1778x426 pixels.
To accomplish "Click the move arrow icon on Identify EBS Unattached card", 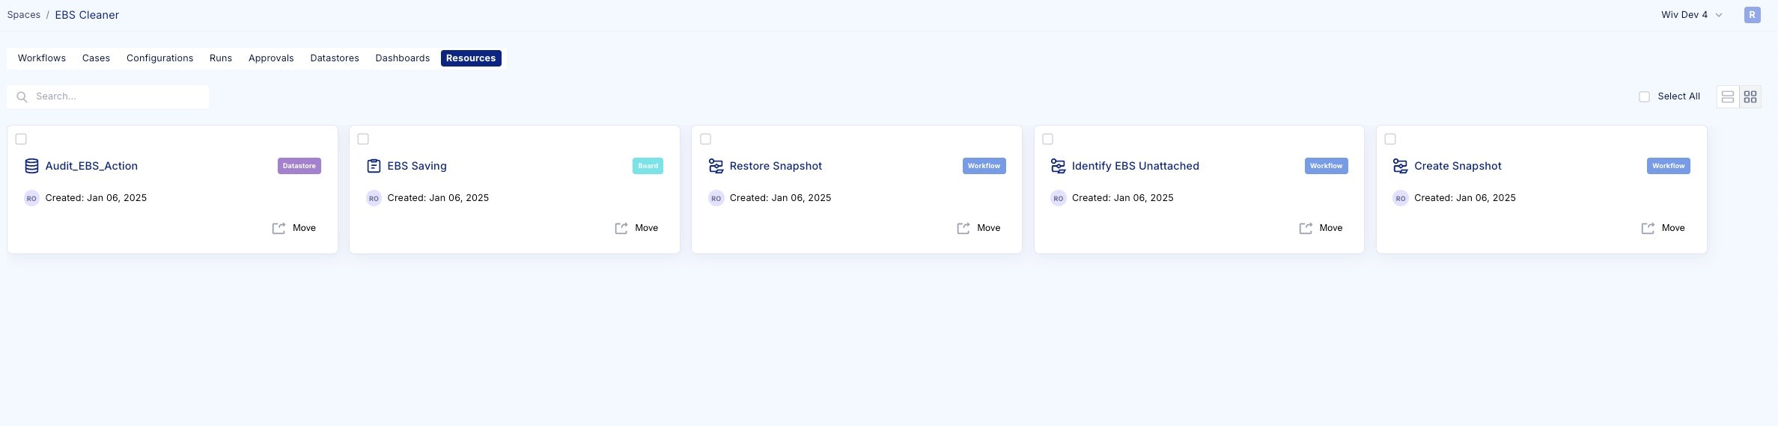I will point(1306,228).
